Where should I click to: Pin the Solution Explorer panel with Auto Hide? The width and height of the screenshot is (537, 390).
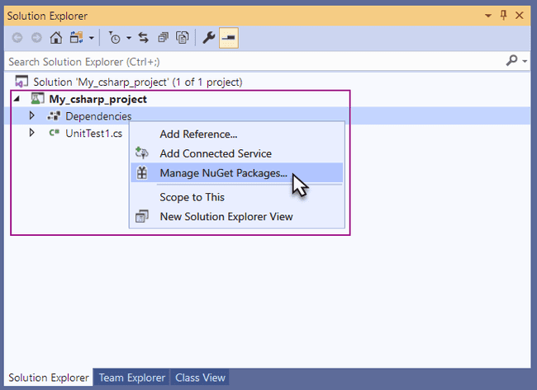[x=505, y=16]
